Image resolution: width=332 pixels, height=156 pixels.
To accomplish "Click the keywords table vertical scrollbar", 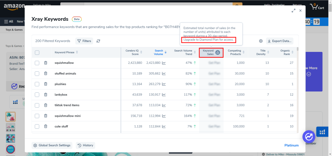I will (x=298, y=49).
